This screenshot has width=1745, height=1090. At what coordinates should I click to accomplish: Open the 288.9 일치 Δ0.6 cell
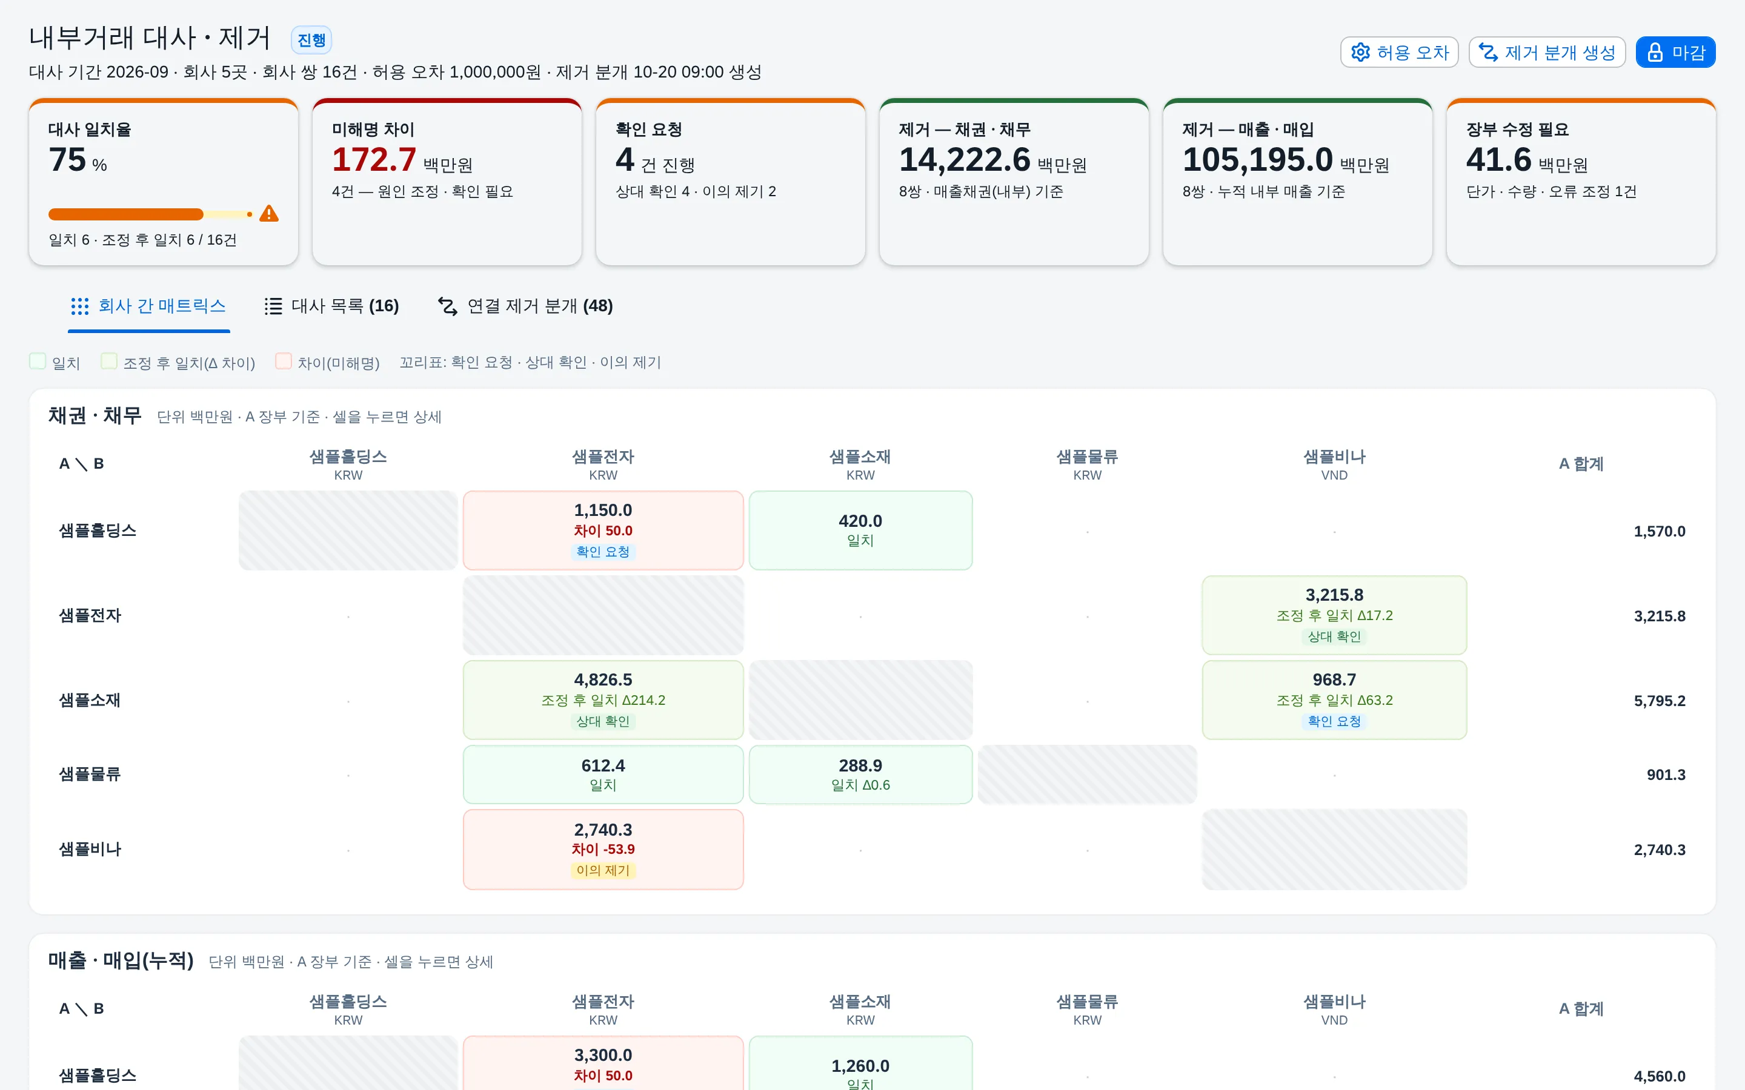point(860,775)
